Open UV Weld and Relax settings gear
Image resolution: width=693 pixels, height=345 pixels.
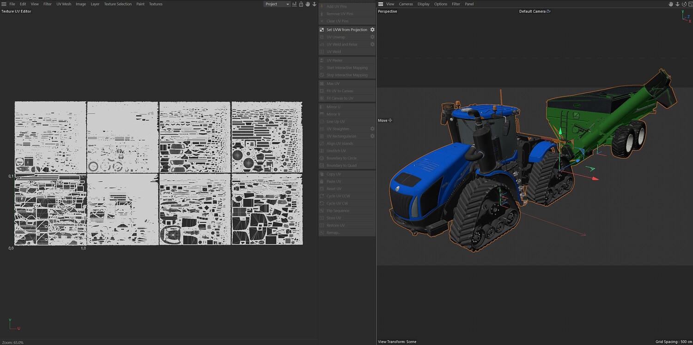pos(372,44)
